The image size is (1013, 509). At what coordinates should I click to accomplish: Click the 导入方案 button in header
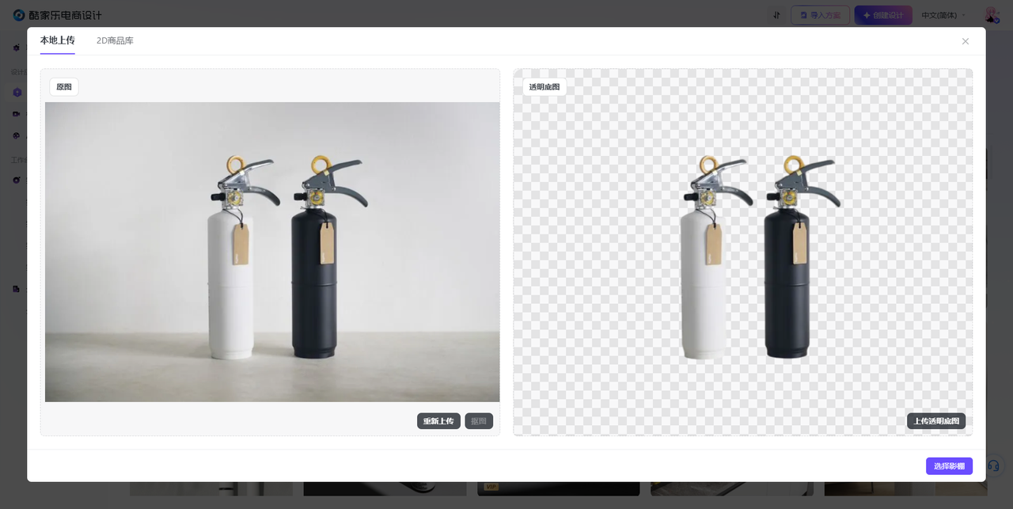[820, 15]
